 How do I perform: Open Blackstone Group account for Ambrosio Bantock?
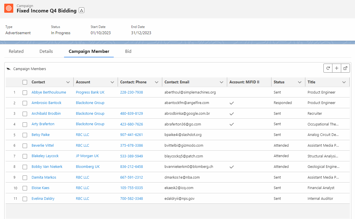(x=90, y=103)
